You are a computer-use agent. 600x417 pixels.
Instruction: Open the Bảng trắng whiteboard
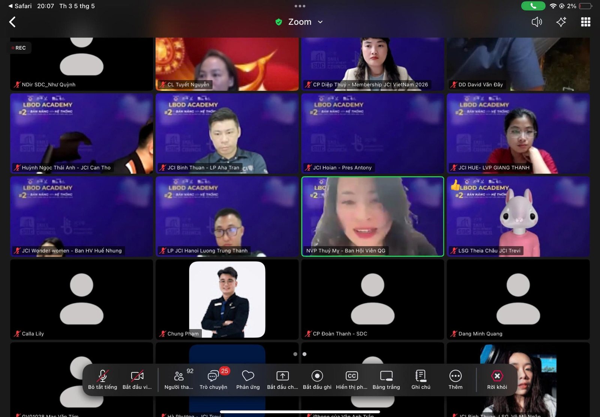pyautogui.click(x=386, y=380)
